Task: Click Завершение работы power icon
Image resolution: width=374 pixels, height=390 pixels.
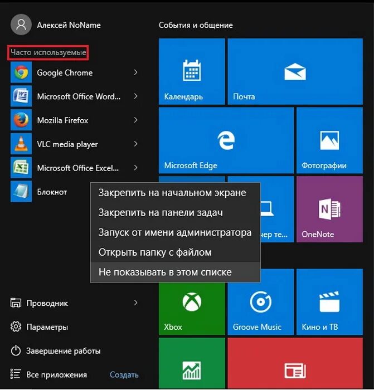Action: [16, 350]
